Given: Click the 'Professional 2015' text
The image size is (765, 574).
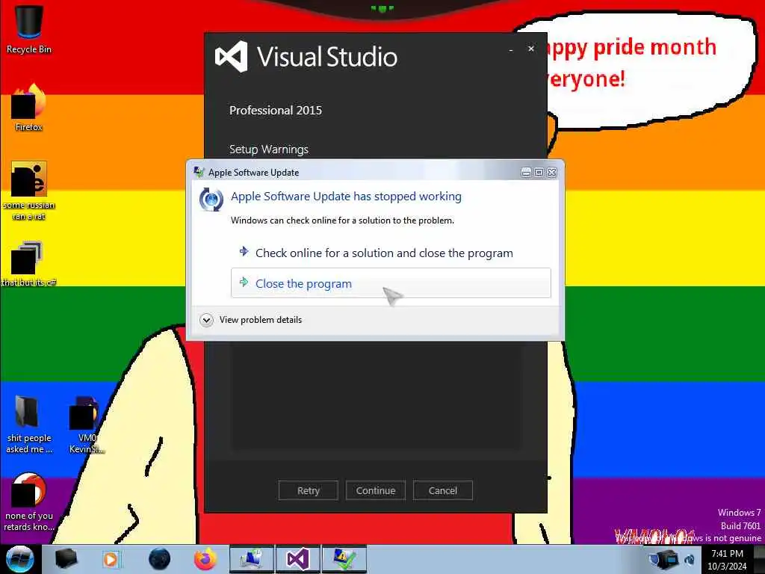Looking at the screenshot, I should tap(276, 111).
